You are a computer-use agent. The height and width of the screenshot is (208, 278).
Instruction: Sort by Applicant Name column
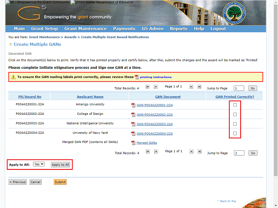pyautogui.click(x=90, y=97)
